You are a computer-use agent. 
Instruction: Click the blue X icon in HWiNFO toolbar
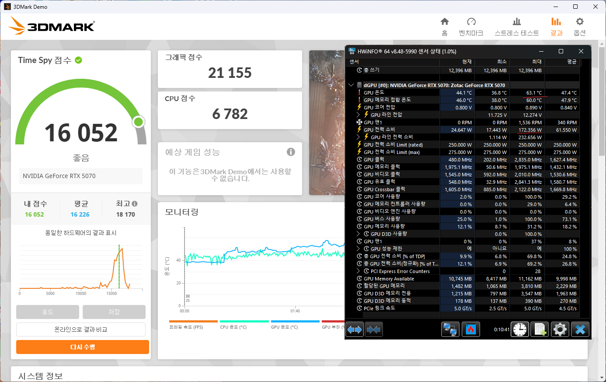coord(580,329)
